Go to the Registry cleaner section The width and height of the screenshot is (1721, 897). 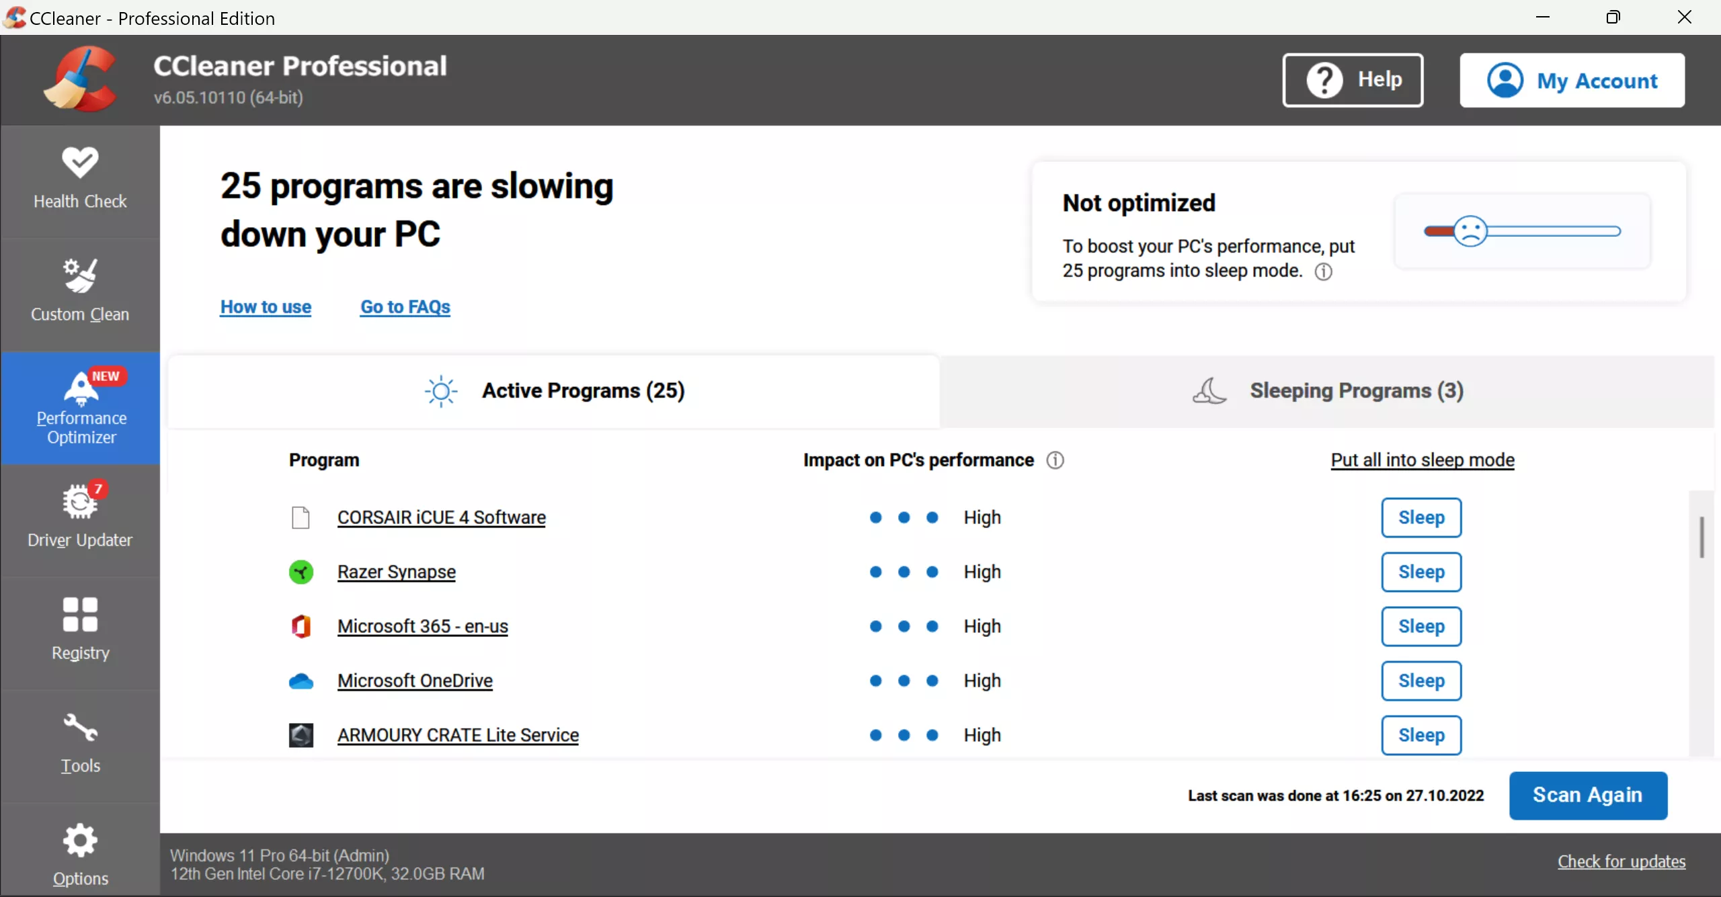coord(80,630)
